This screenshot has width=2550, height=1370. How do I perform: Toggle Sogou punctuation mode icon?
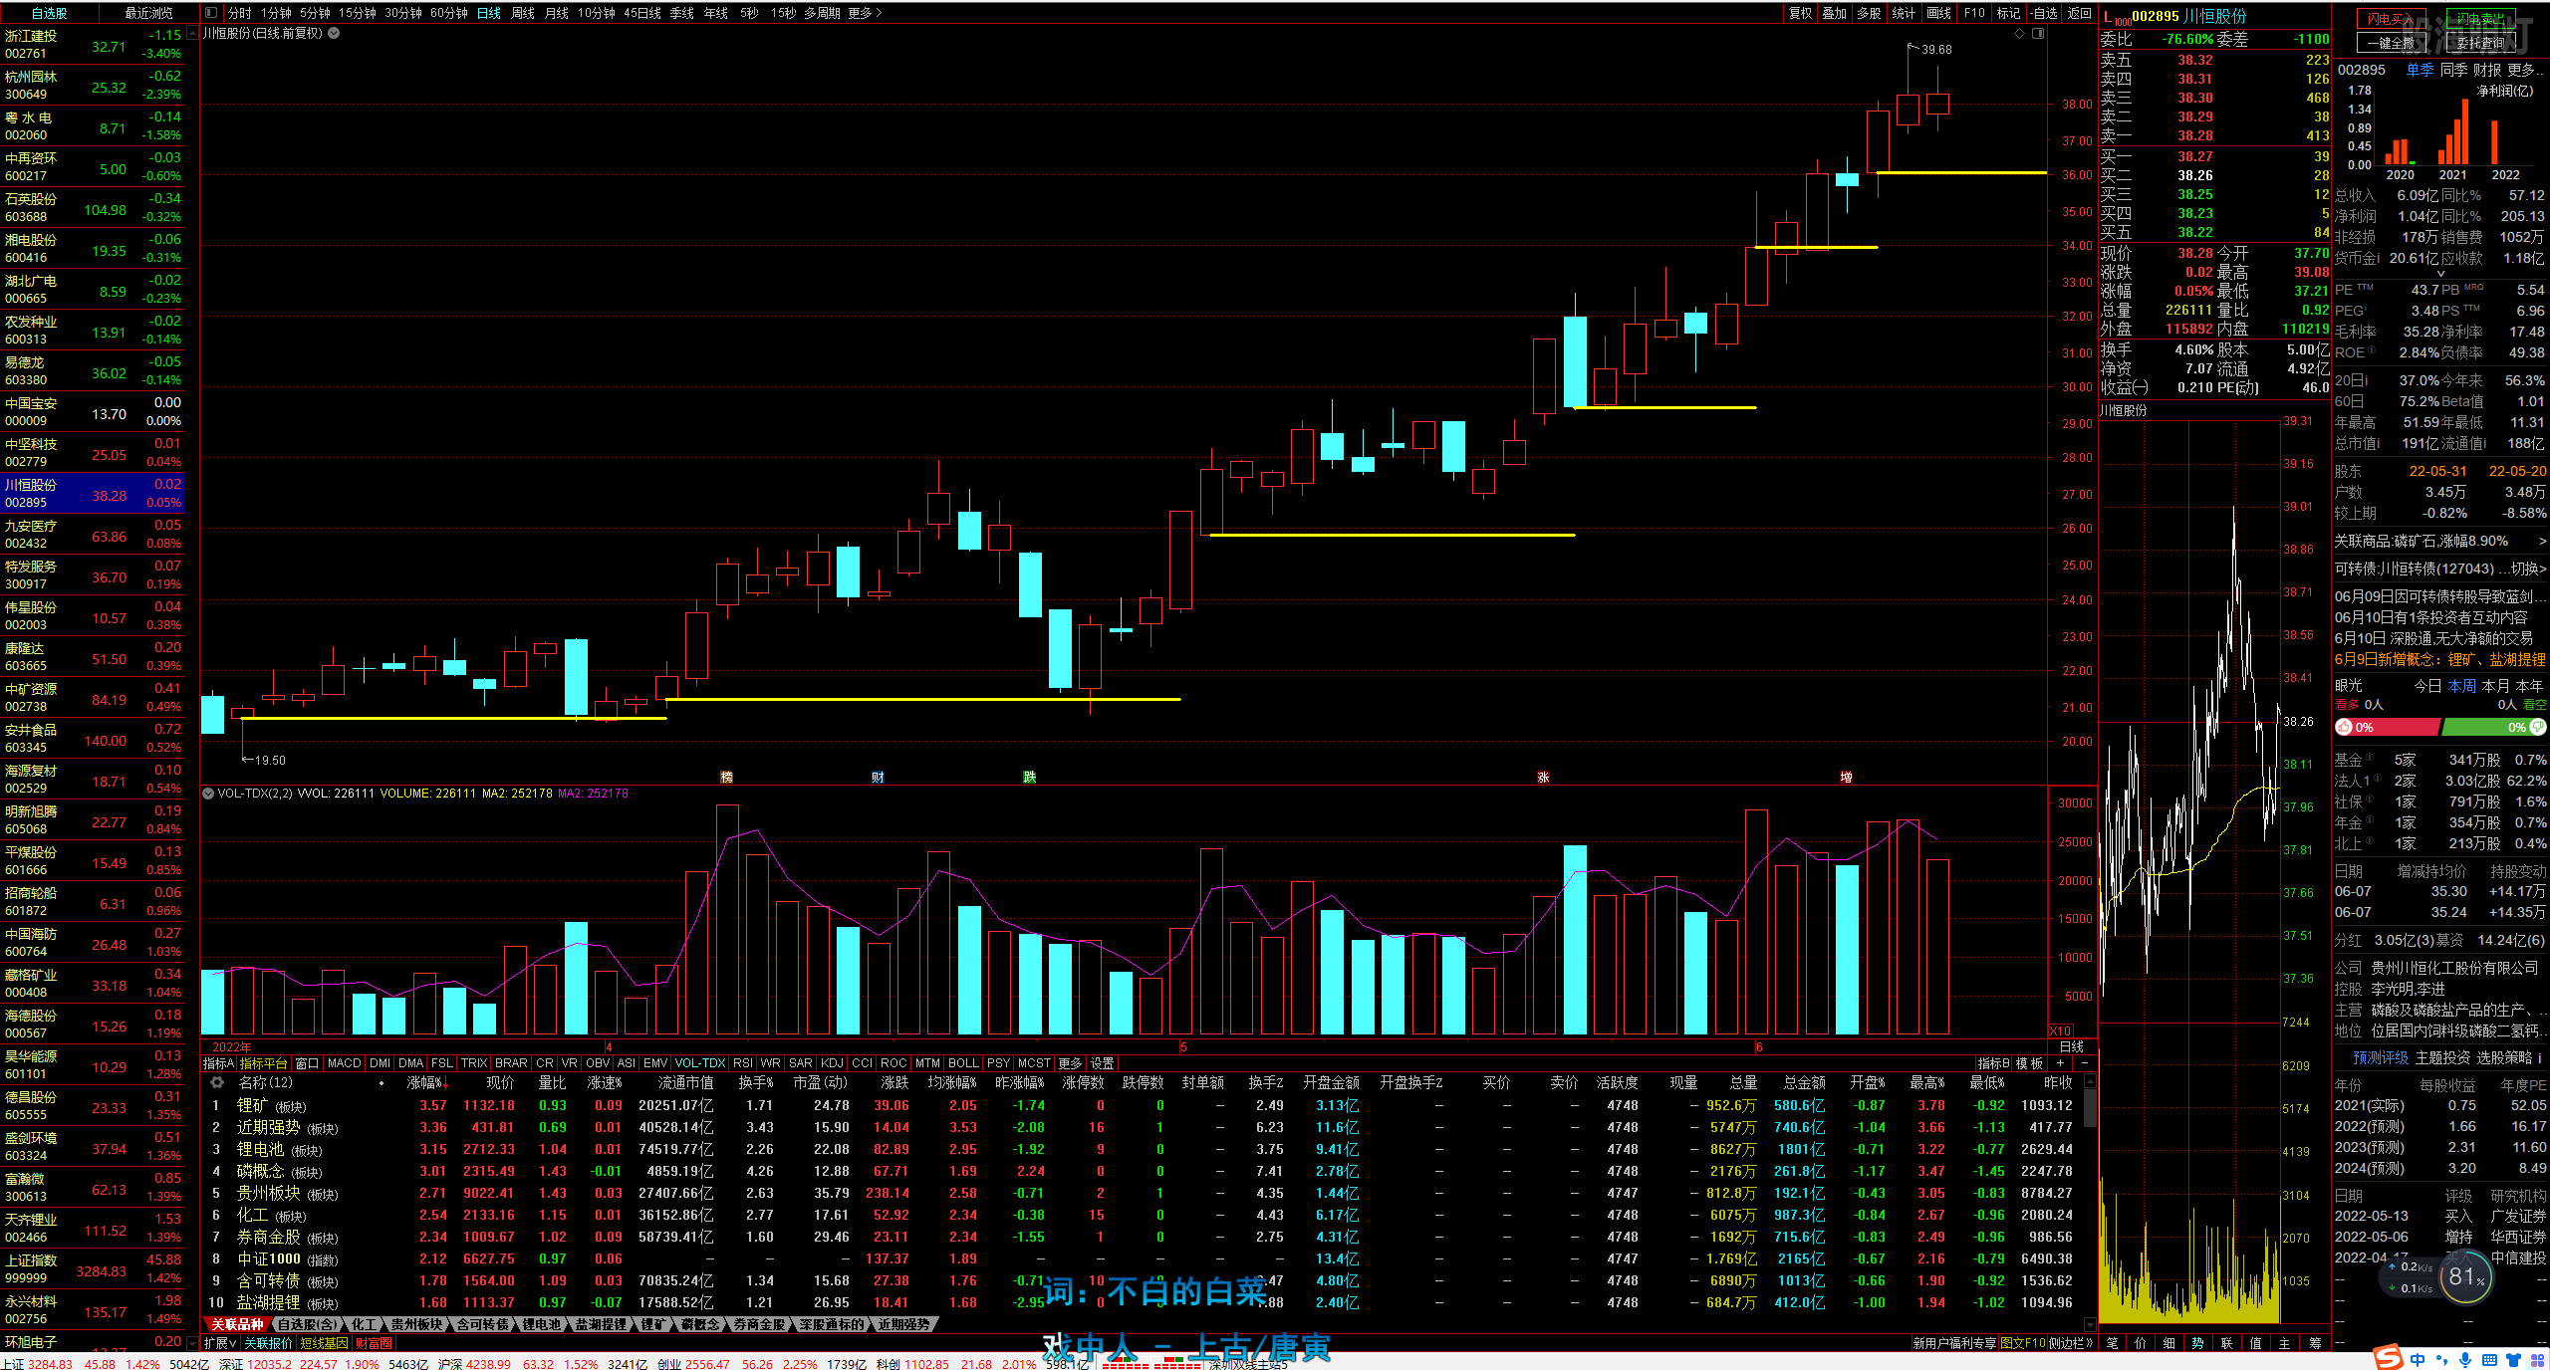(2441, 1359)
